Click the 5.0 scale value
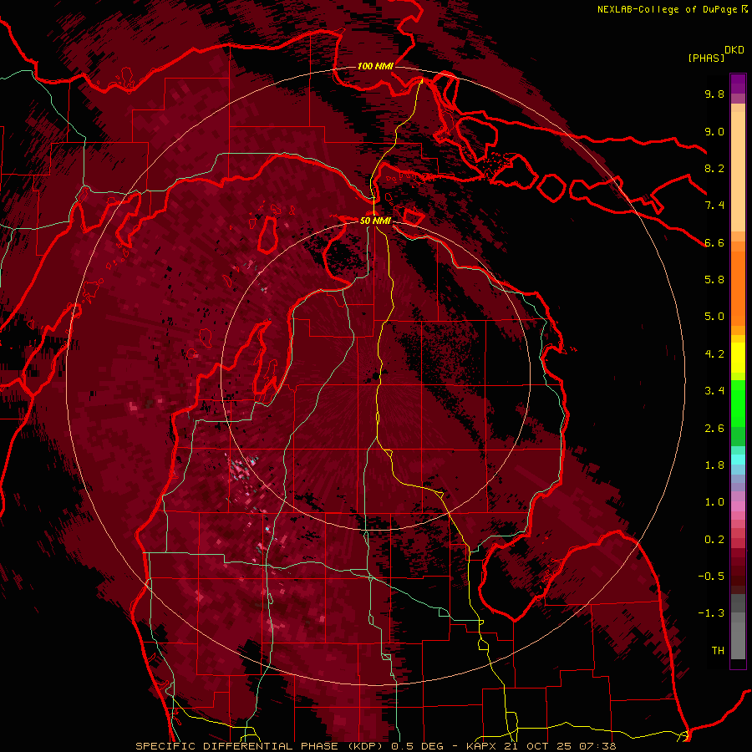 714,317
